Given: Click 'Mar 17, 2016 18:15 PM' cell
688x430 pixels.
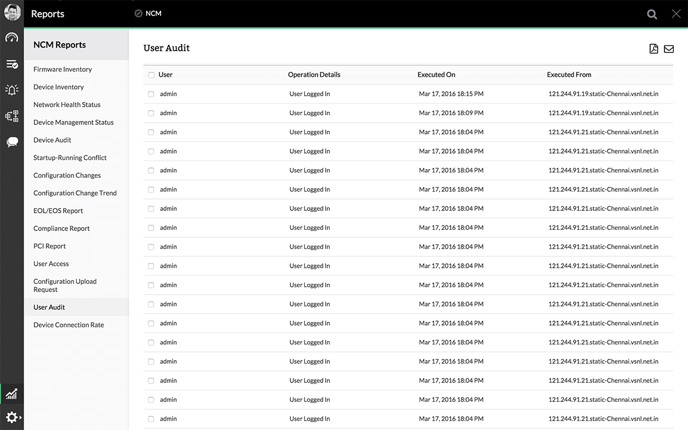Looking at the screenshot, I should click(451, 94).
